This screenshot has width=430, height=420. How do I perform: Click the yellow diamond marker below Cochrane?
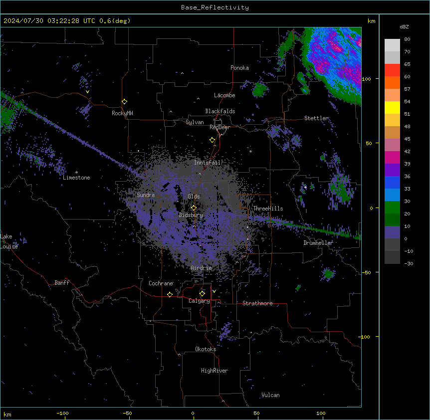(x=170, y=294)
